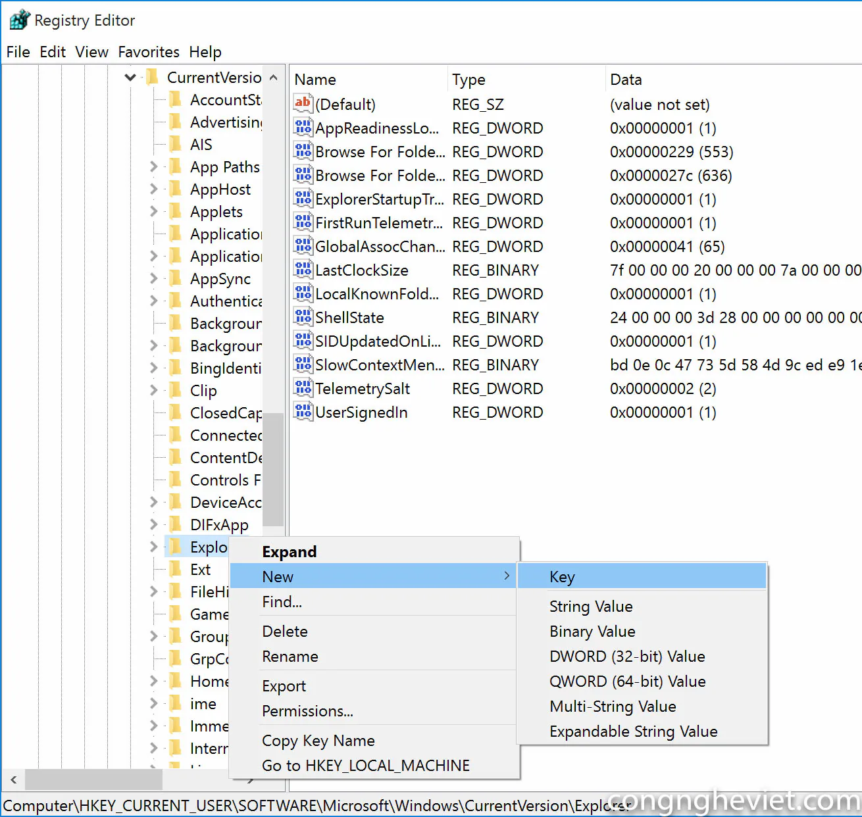The height and width of the screenshot is (817, 862).
Task: Sort values by the Type column header
Action: [x=526, y=80]
